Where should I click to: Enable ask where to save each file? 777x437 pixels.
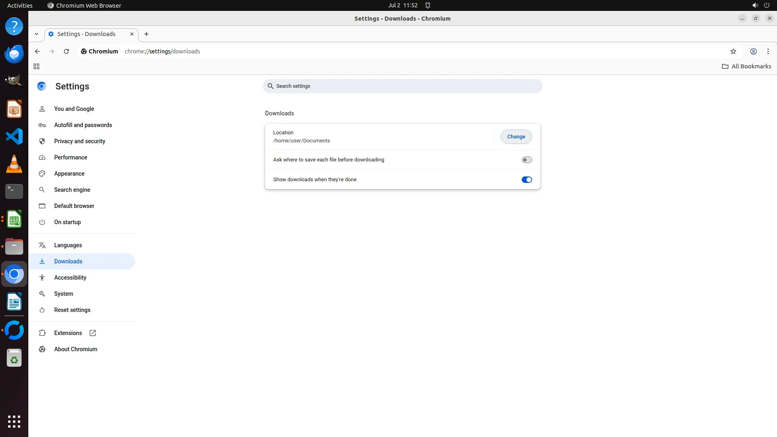[x=526, y=160]
